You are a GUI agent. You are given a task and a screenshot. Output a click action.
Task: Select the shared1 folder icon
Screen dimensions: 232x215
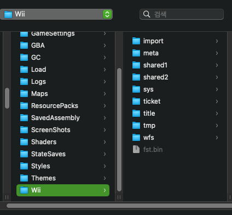click(x=136, y=65)
